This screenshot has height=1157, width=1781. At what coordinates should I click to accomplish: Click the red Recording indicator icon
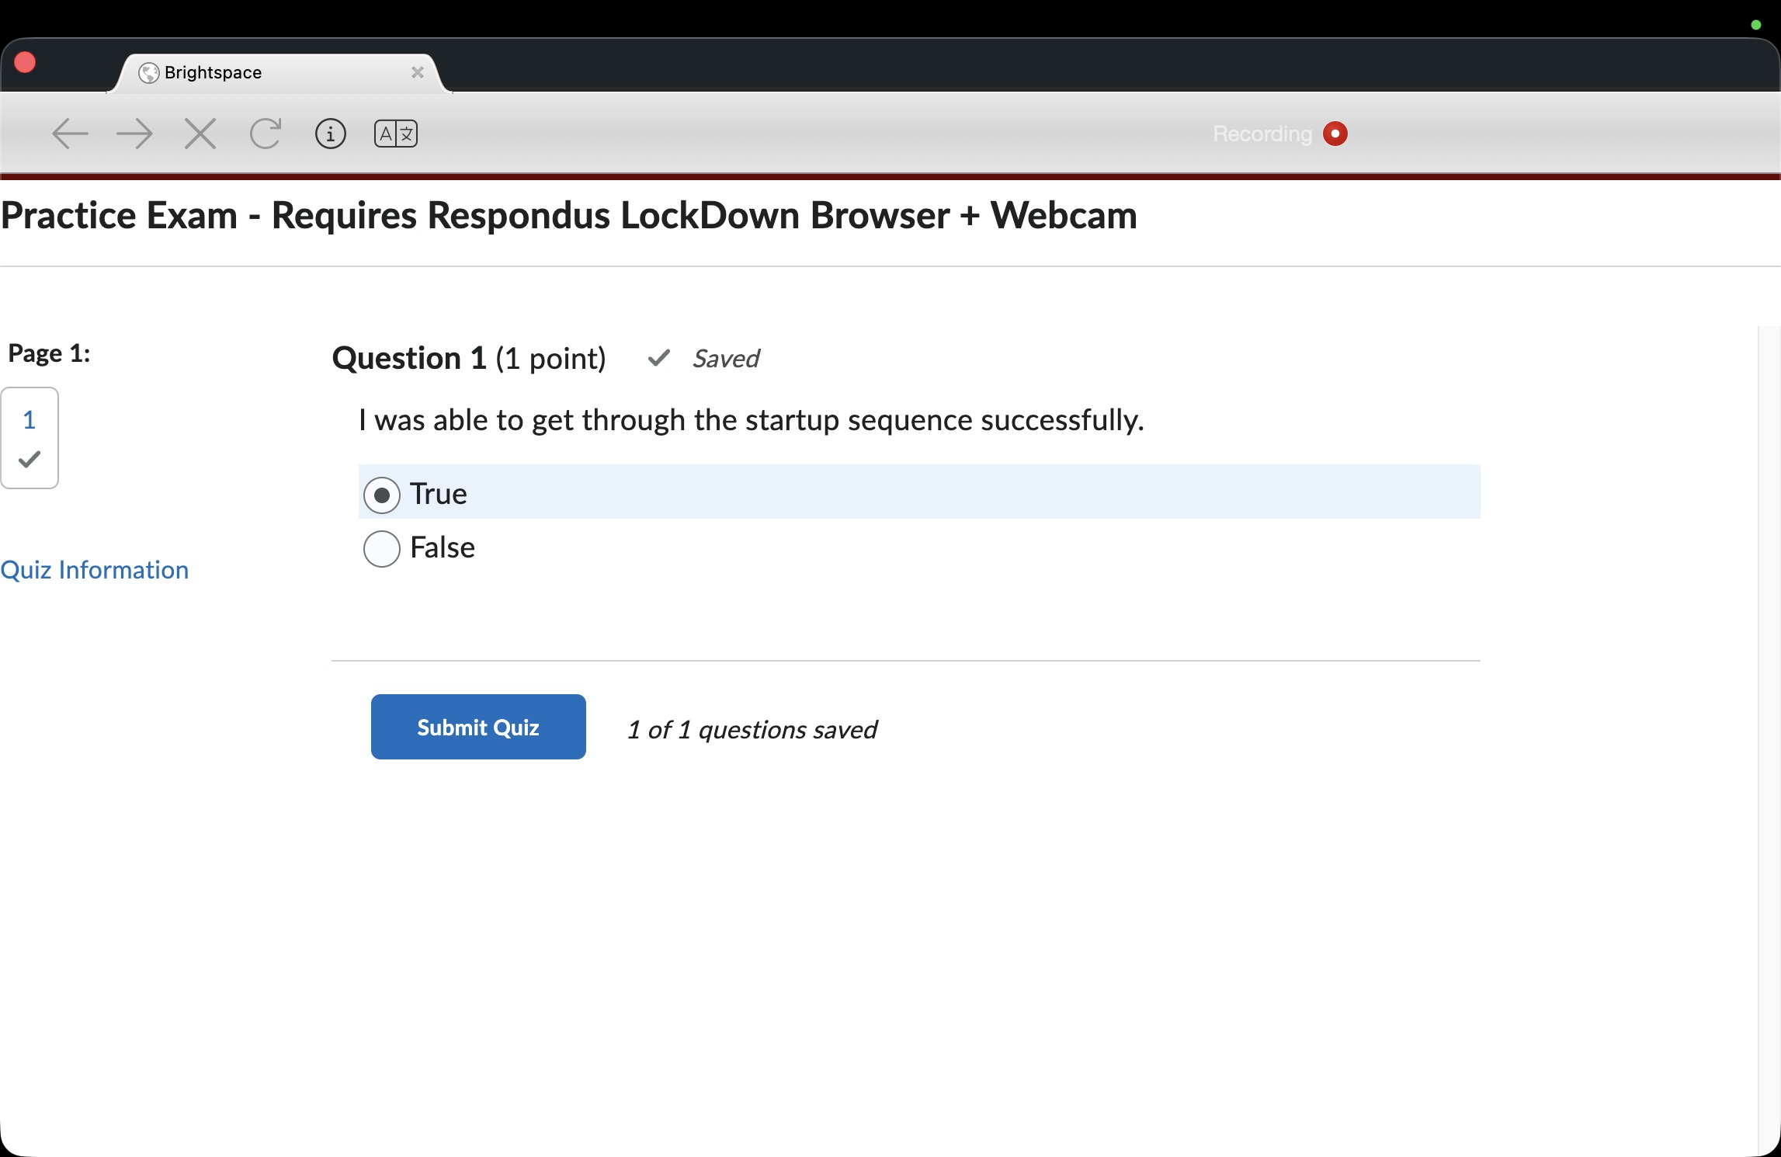(x=1335, y=134)
